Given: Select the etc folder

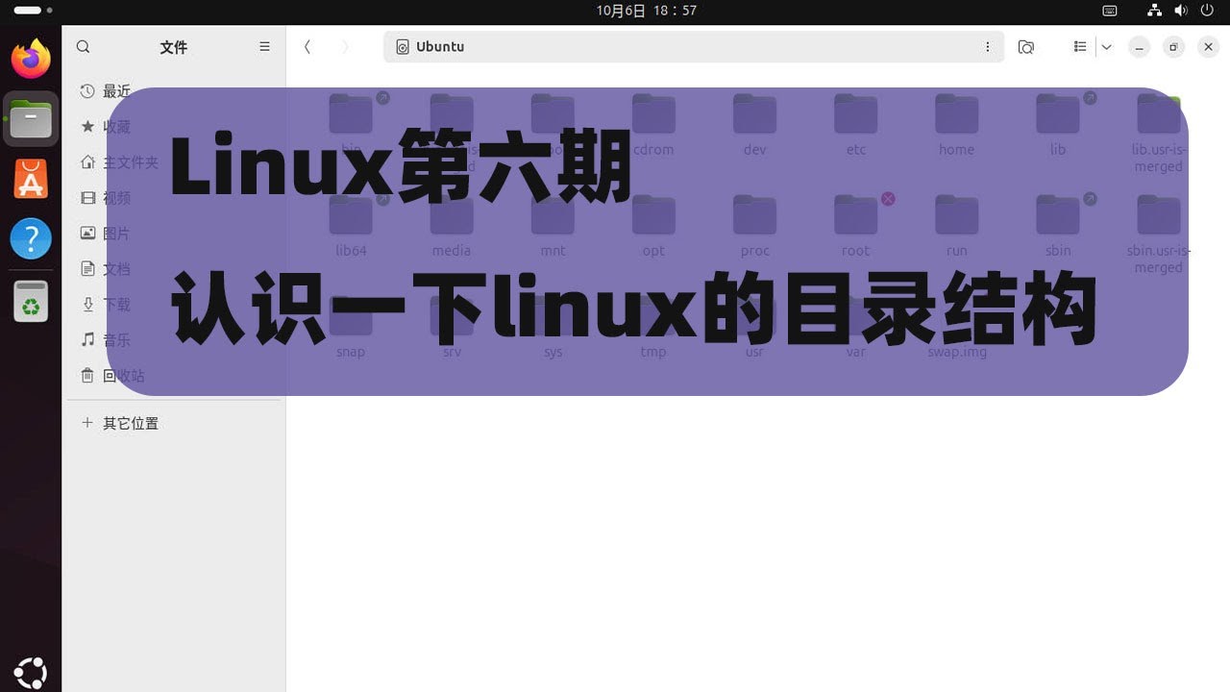Looking at the screenshot, I should [856, 126].
